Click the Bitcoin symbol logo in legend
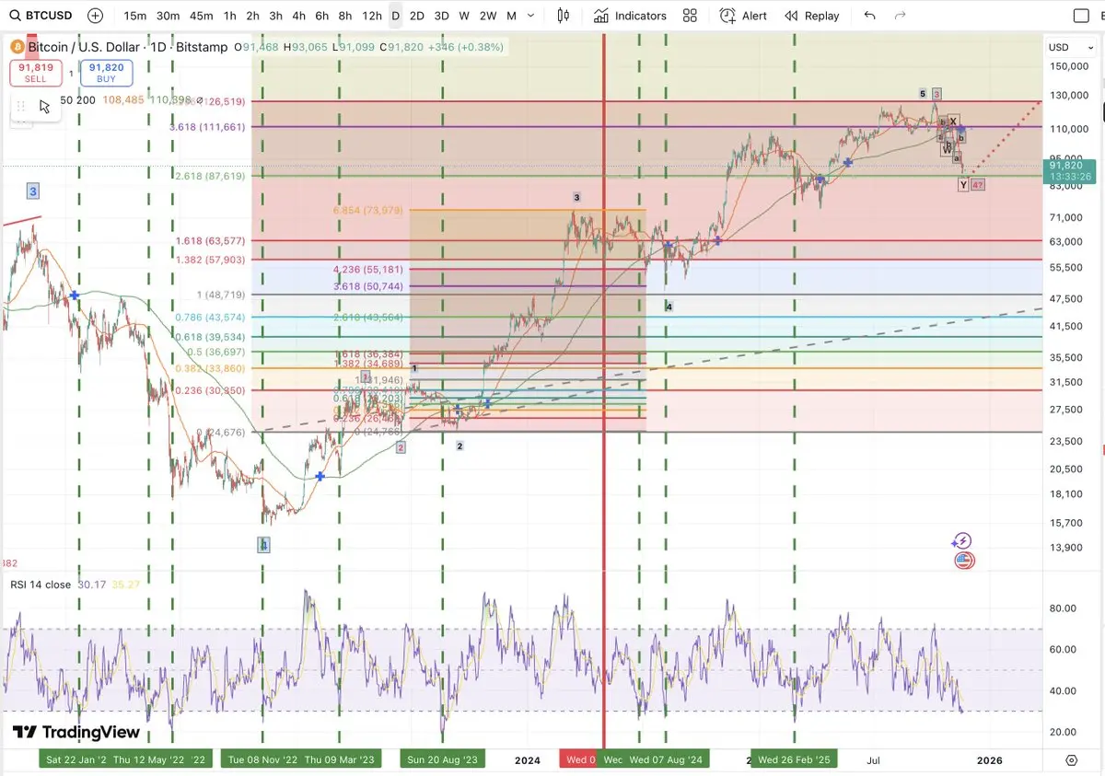1105x776 pixels. tap(17, 47)
